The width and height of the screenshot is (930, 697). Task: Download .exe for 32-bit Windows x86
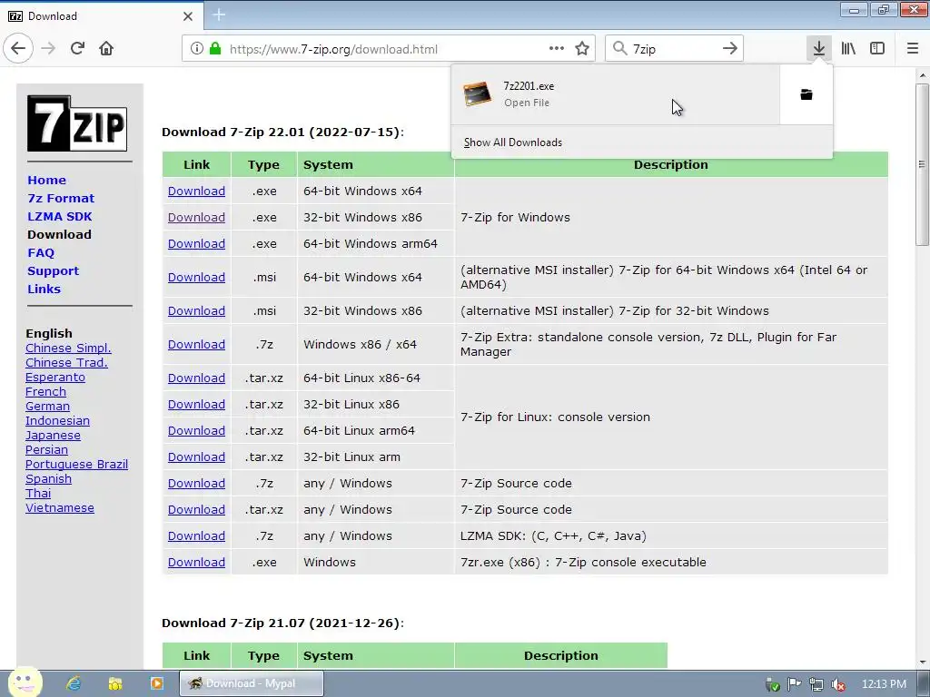point(196,217)
